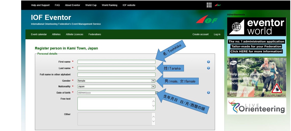Click the small IOF logo in top bar
This screenshot has width=291, height=131.
click(218, 5)
